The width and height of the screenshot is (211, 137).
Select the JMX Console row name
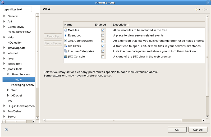[x=76, y=57]
